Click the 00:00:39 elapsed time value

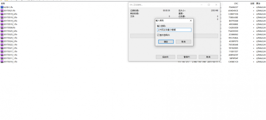click(x=167, y=11)
